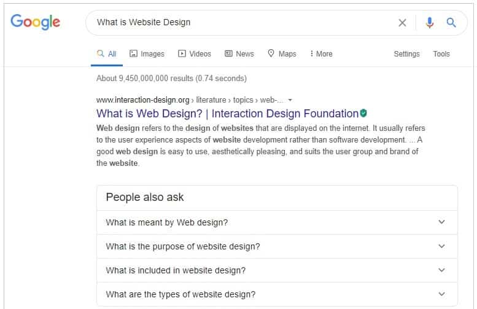This screenshot has width=477, height=309.
Task: Open the News tab
Action: [239, 54]
